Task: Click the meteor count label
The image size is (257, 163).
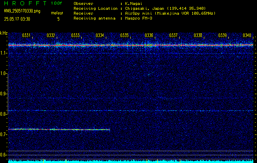Action: (57, 13)
